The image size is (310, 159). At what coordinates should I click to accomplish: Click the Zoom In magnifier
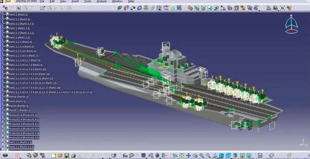[x=202, y=156]
